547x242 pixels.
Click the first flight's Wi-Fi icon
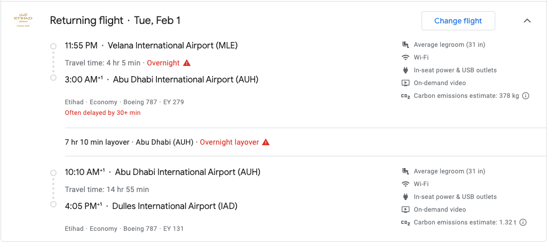406,57
